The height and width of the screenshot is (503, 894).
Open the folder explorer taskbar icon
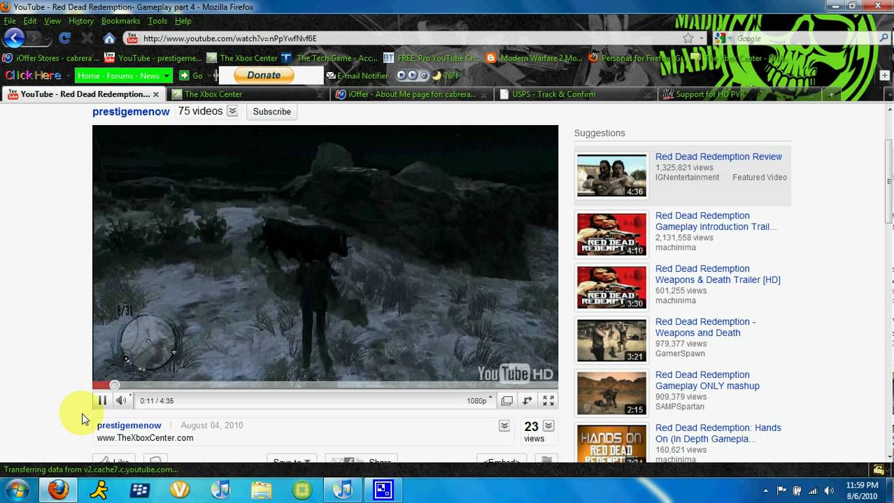[x=262, y=490]
